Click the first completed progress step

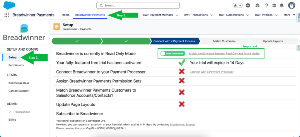pos(77,41)
